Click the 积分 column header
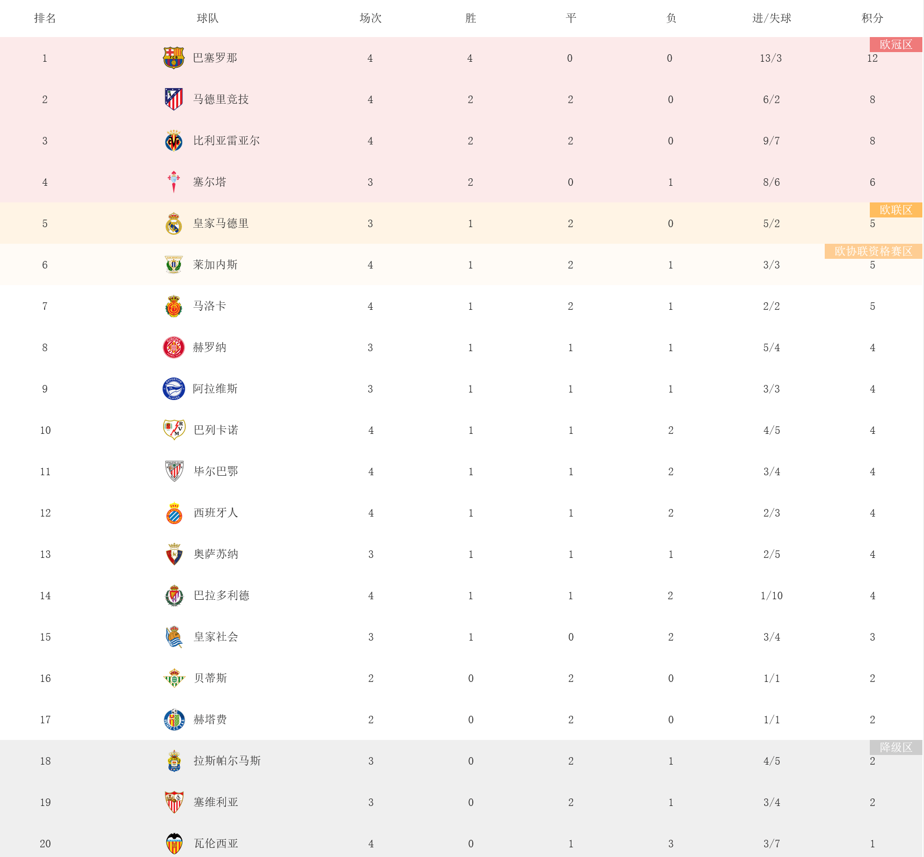 (x=872, y=18)
